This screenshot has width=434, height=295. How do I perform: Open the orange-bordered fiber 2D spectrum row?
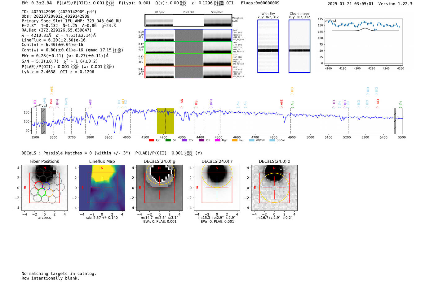(x=188, y=60)
